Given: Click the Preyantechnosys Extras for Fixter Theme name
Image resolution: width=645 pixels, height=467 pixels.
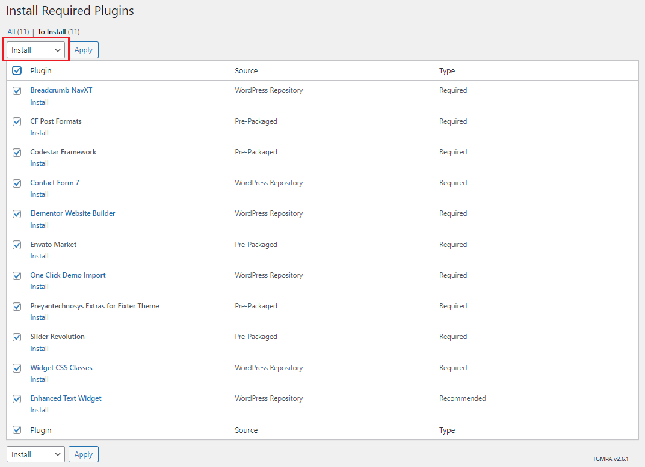Looking at the screenshot, I should pos(94,305).
